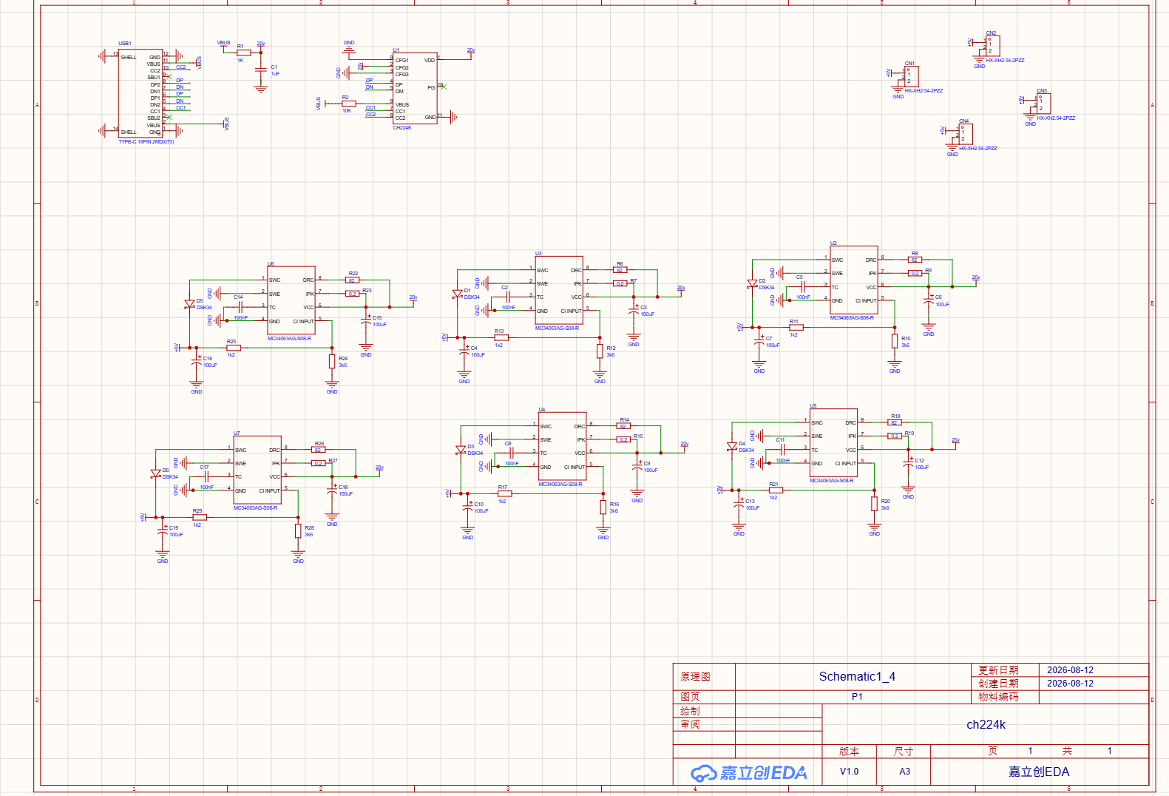The image size is (1169, 796).
Task: Click the U4 MC34063 IC body
Action: tap(563, 447)
